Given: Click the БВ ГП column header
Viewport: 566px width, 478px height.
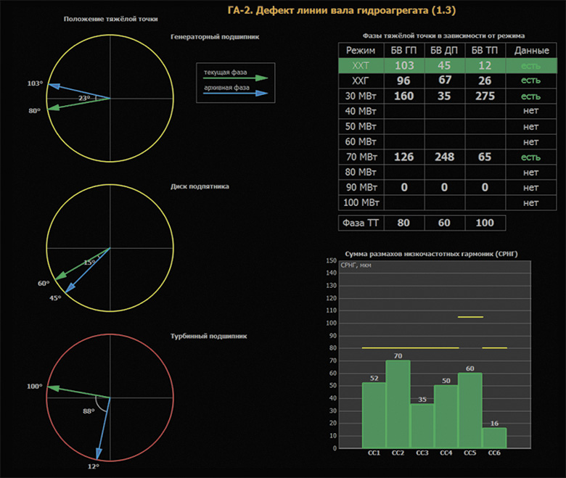Looking at the screenshot, I should pyautogui.click(x=404, y=50).
